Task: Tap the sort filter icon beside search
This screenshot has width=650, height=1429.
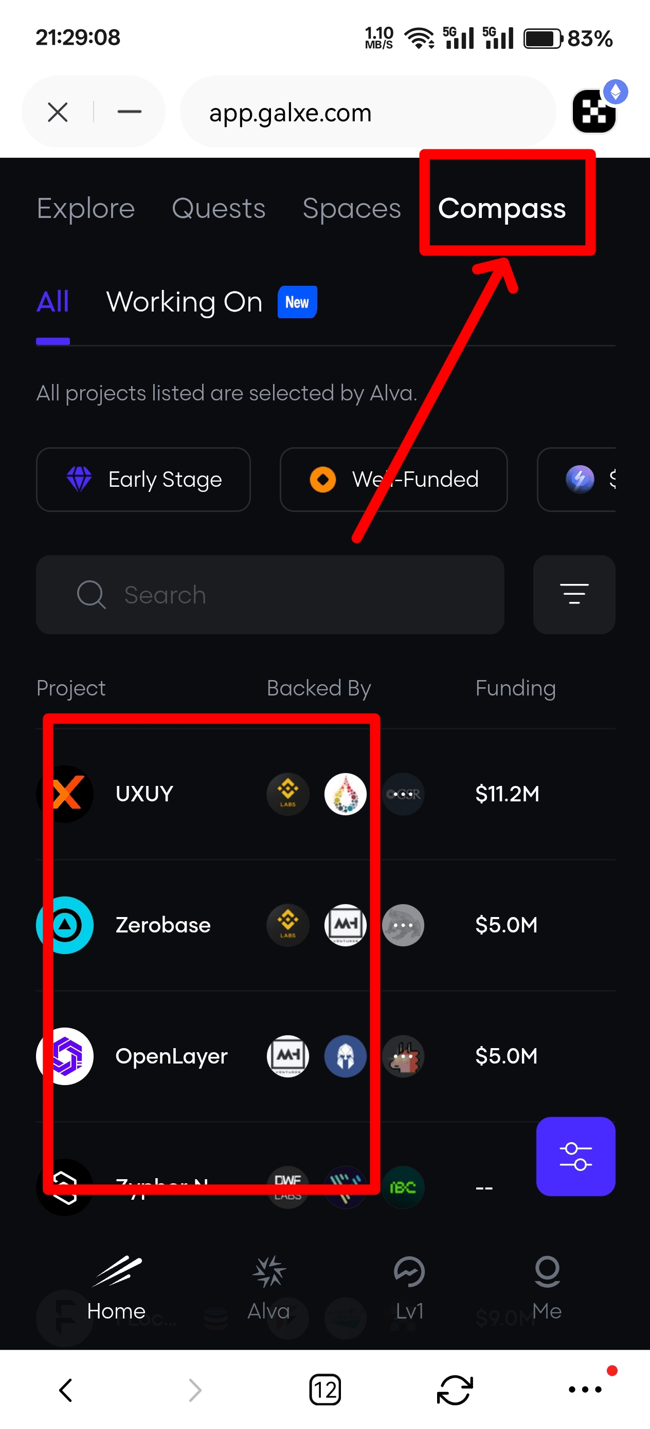Action: click(574, 594)
